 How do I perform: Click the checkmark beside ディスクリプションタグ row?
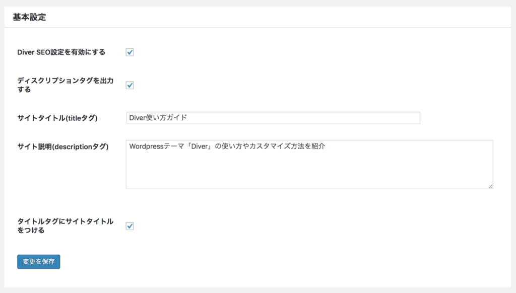point(130,85)
